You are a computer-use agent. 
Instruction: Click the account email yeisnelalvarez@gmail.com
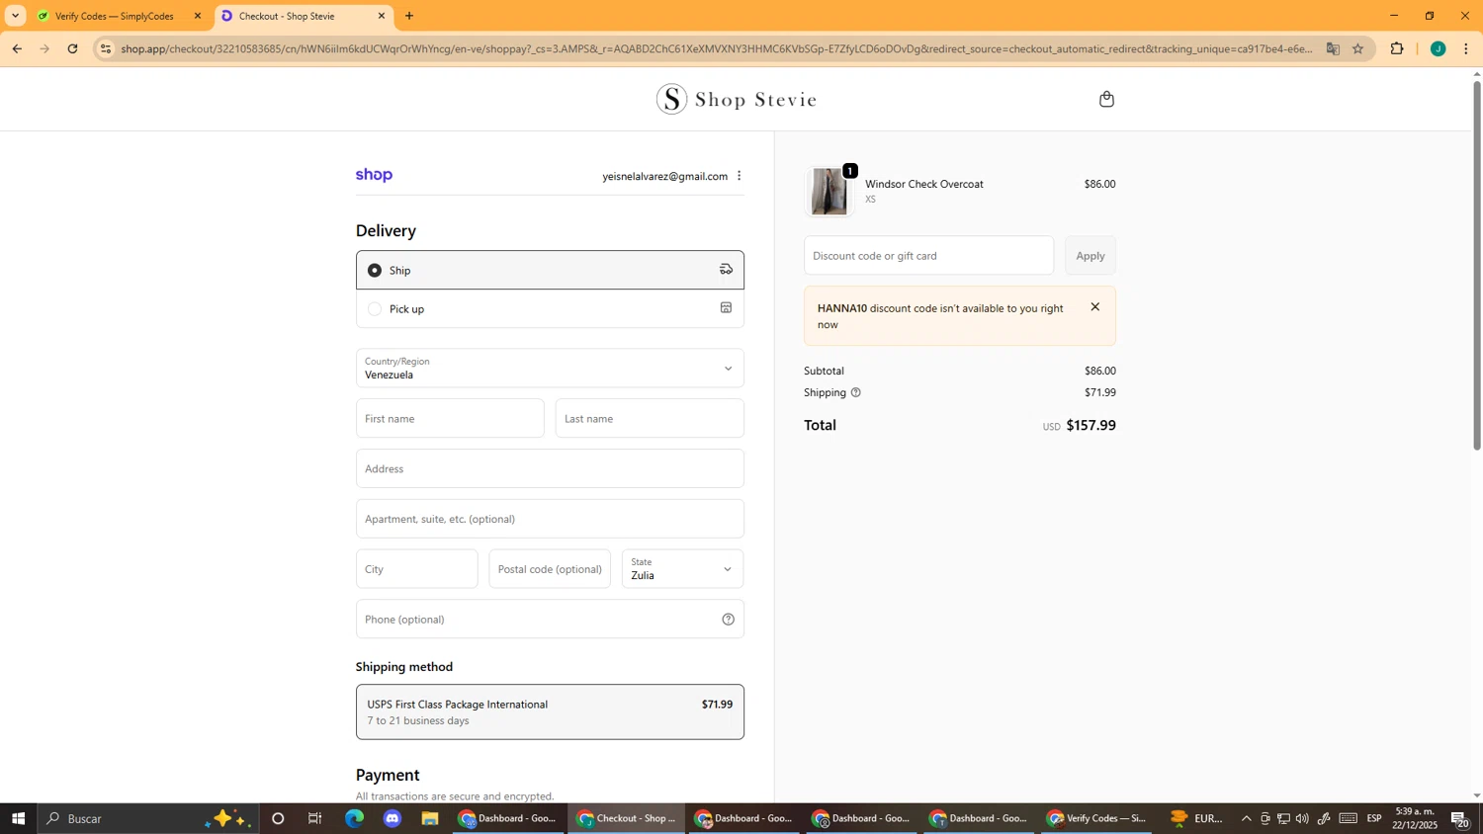click(x=664, y=176)
